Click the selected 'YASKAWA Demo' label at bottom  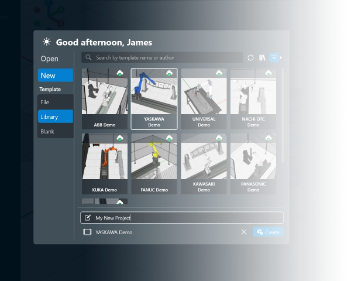click(114, 232)
